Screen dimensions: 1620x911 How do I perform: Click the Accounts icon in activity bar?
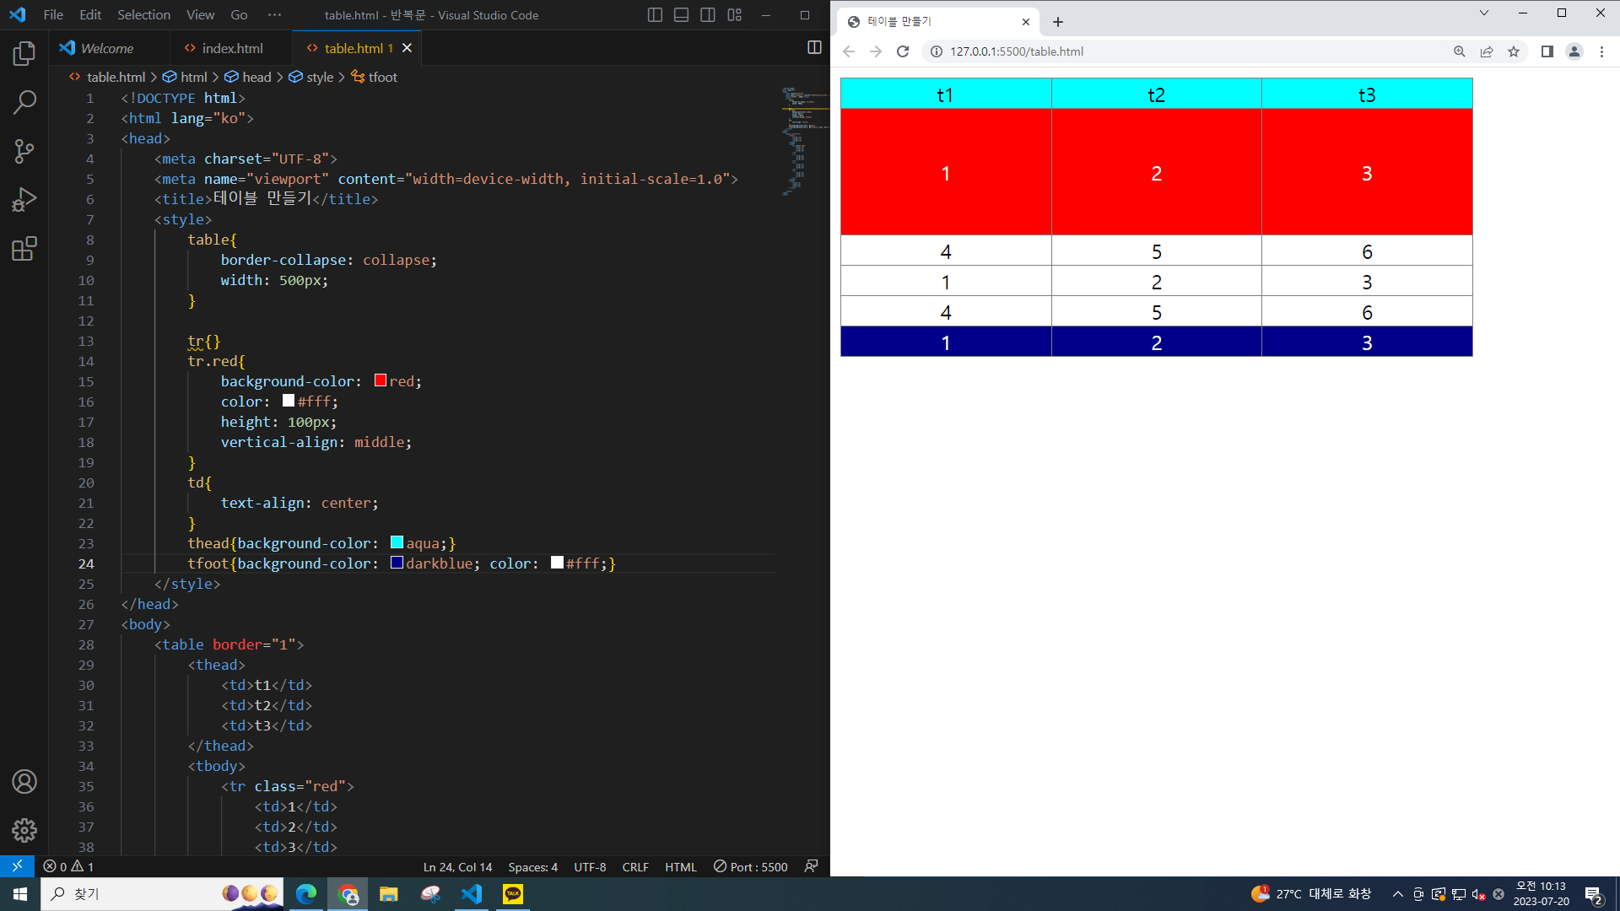(x=24, y=782)
